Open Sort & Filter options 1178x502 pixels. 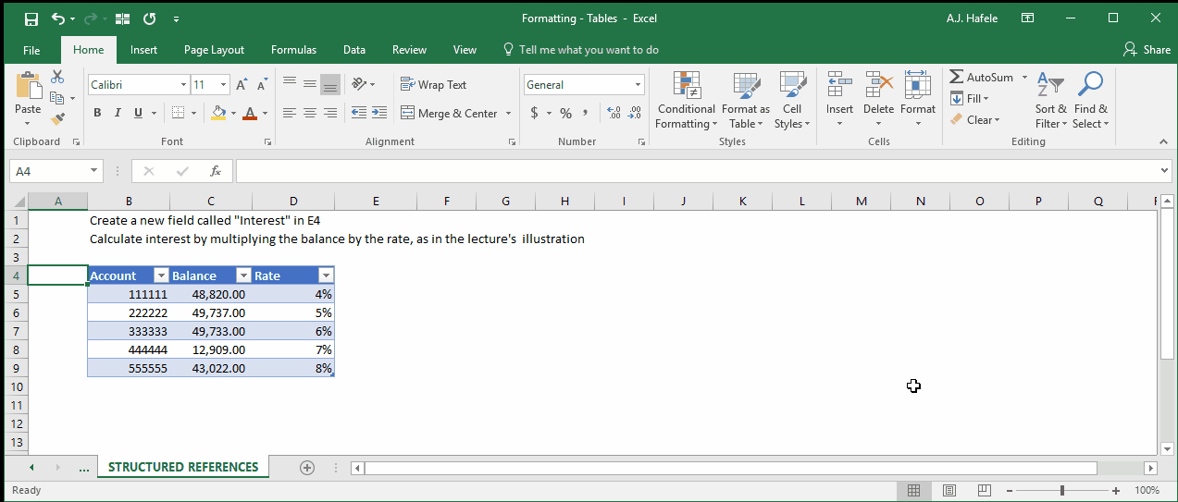pos(1050,101)
